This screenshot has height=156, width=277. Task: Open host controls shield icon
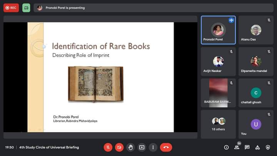268,147
